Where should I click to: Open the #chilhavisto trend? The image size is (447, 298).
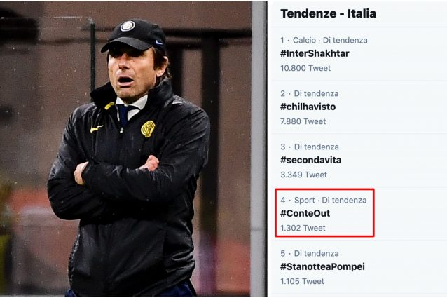pos(308,107)
